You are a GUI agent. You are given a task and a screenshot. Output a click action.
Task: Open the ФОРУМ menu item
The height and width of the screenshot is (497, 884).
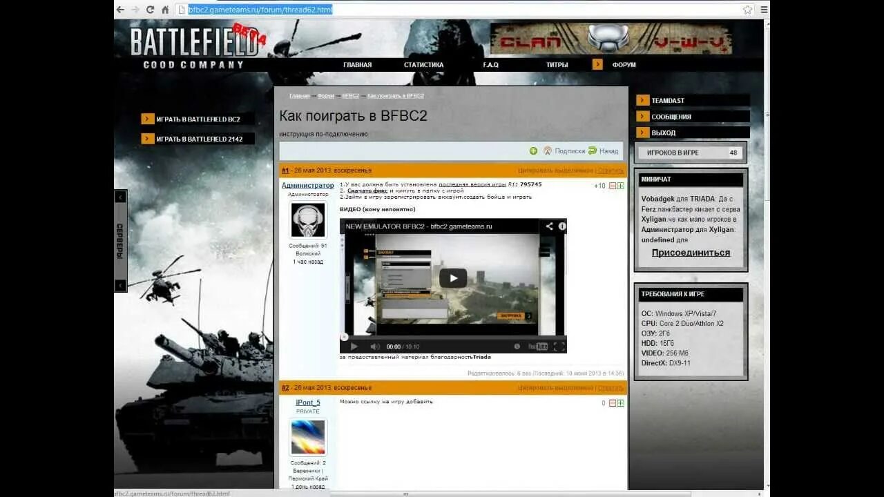point(624,65)
